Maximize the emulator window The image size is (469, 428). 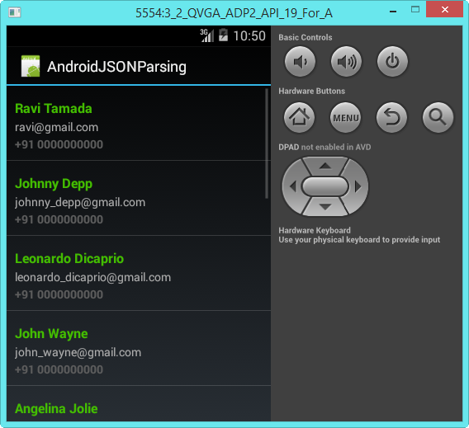pyautogui.click(x=415, y=10)
